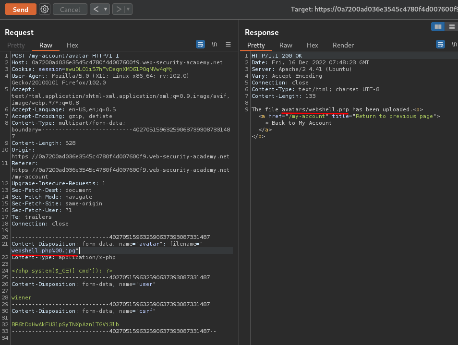Click the filename webshell.php%00.jpg value

tap(44, 250)
